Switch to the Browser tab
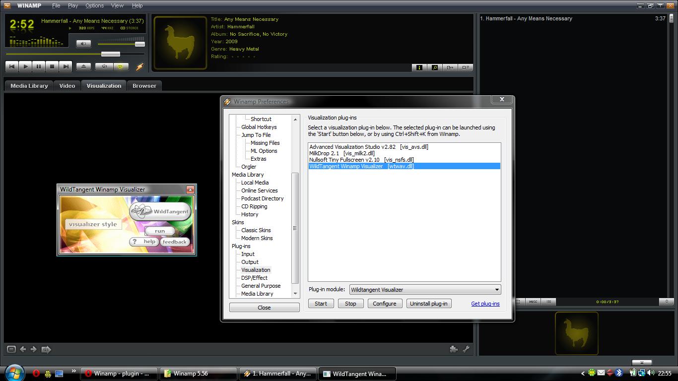The image size is (678, 381). tap(144, 86)
